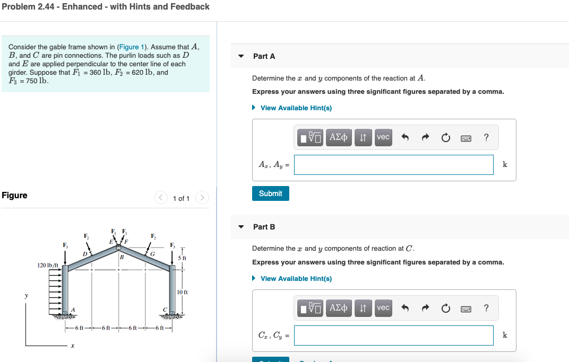
Task: Click the undo arrow in Part A toolbar
Action: click(406, 137)
